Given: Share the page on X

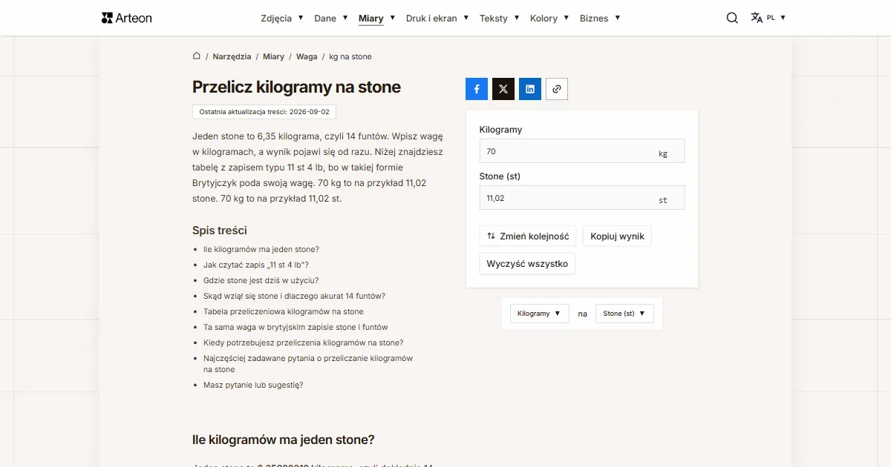Looking at the screenshot, I should (x=503, y=89).
